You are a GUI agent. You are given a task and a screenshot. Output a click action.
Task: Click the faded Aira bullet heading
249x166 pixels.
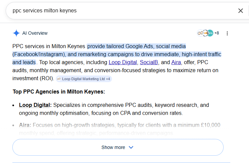coord(24,125)
